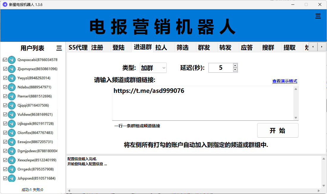Click log panel horizontal scroll left arrow
327x194 pixels.
coord(69,190)
